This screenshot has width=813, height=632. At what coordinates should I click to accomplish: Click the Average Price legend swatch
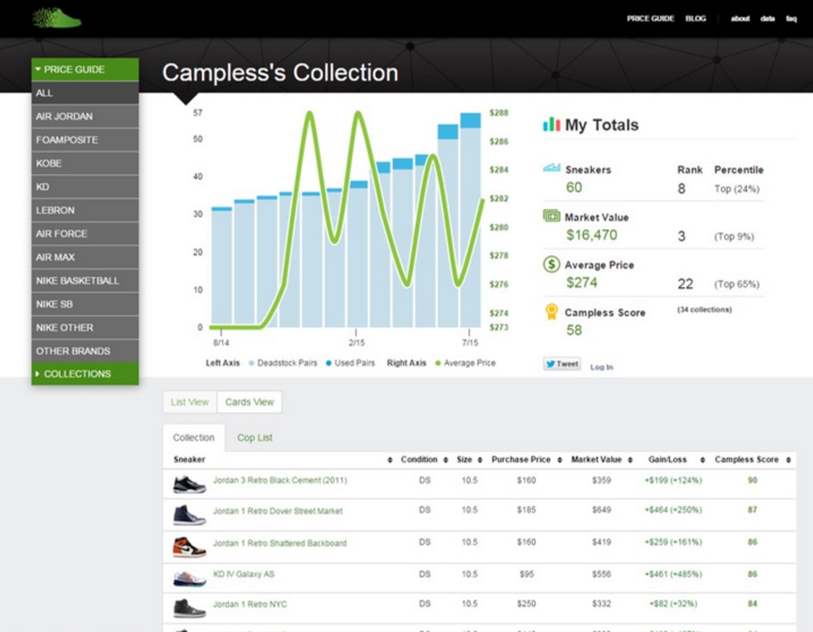[438, 363]
